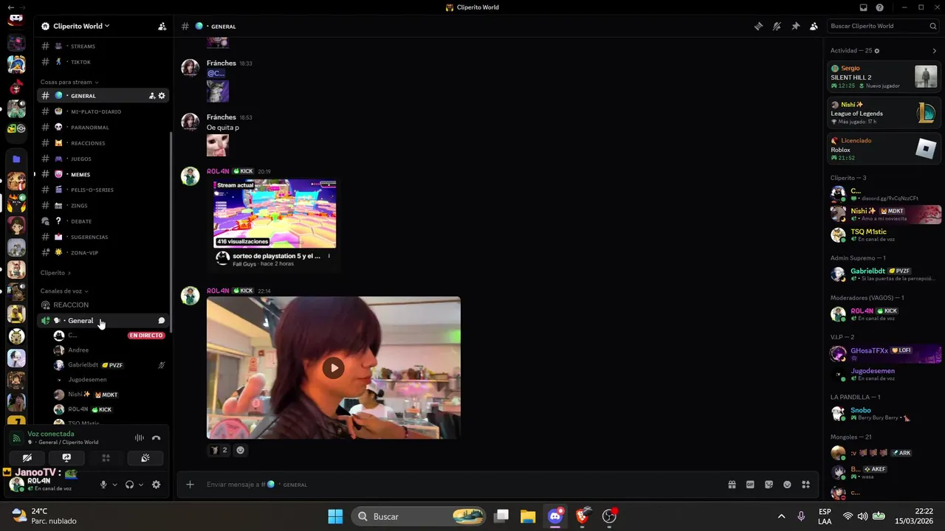
Task: Open the Threads icon in channel header
Action: point(758,26)
